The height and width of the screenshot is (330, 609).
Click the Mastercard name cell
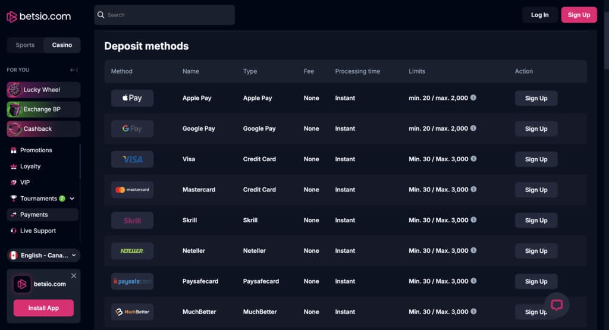tap(199, 190)
